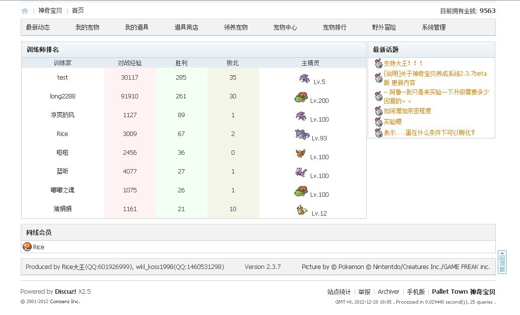Viewport: 520px width, 315px height.
Task: Click 猪娟娟's Lv.12 Pokemon sprite
Action: click(302, 210)
